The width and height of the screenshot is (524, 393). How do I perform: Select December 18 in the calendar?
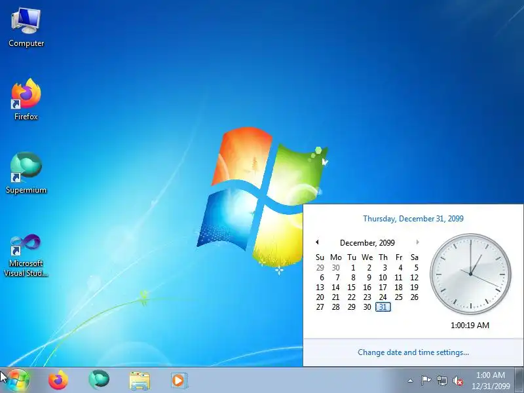tap(398, 288)
